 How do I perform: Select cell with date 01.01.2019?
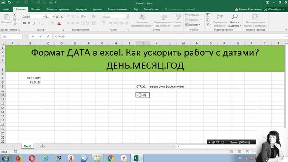tap(30, 78)
